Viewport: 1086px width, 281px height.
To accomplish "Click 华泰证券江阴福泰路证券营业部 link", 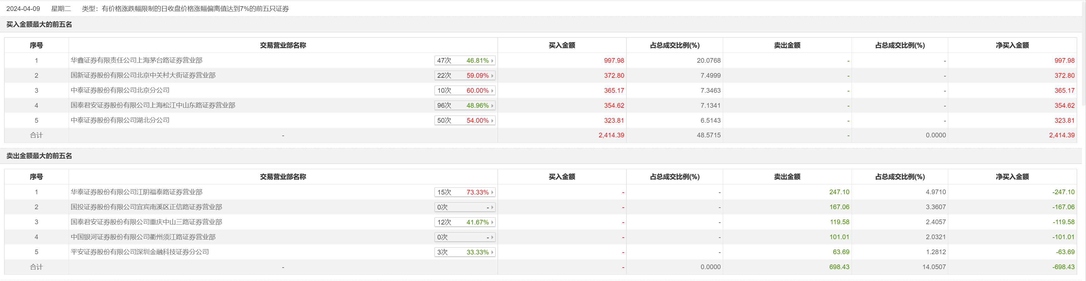I will pos(136,192).
